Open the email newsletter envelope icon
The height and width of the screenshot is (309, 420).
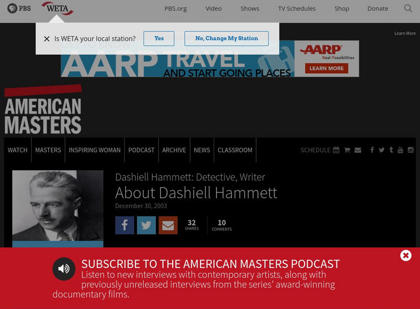tap(358, 150)
